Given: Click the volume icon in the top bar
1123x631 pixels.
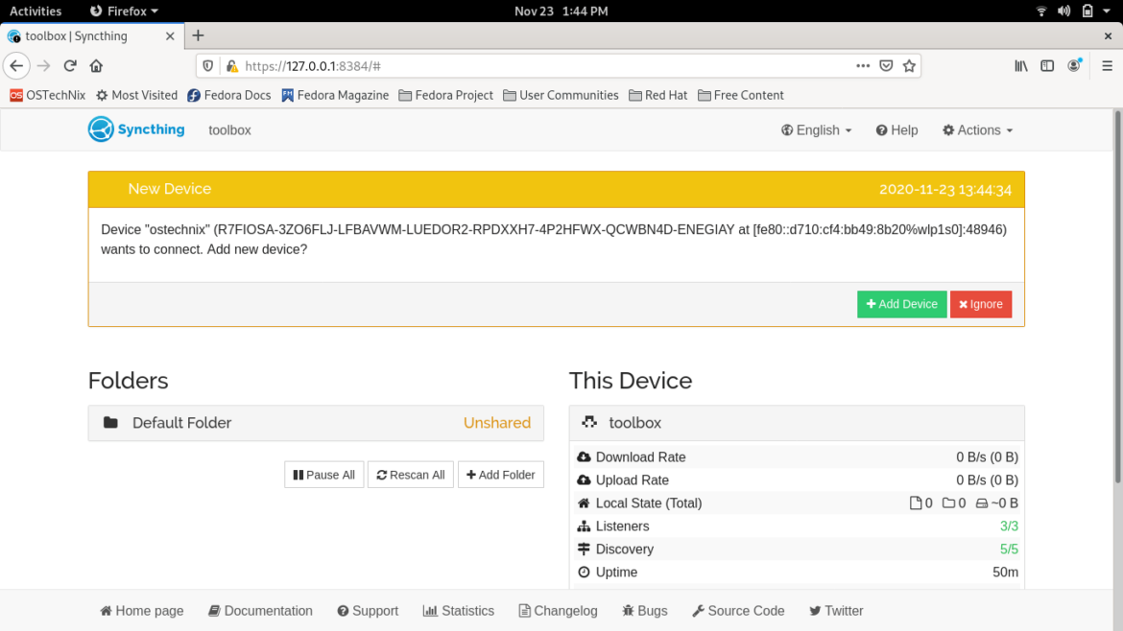Looking at the screenshot, I should pyautogui.click(x=1063, y=11).
